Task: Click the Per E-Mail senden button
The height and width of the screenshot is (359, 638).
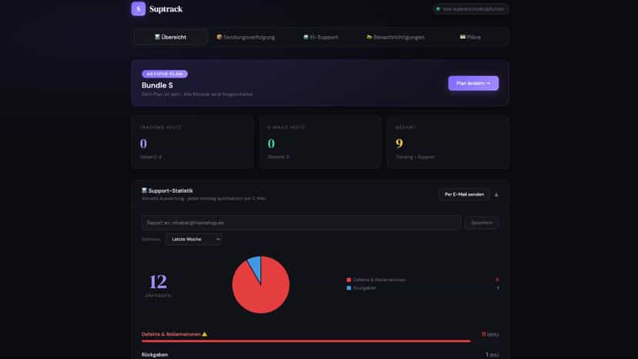Action: (x=465, y=195)
